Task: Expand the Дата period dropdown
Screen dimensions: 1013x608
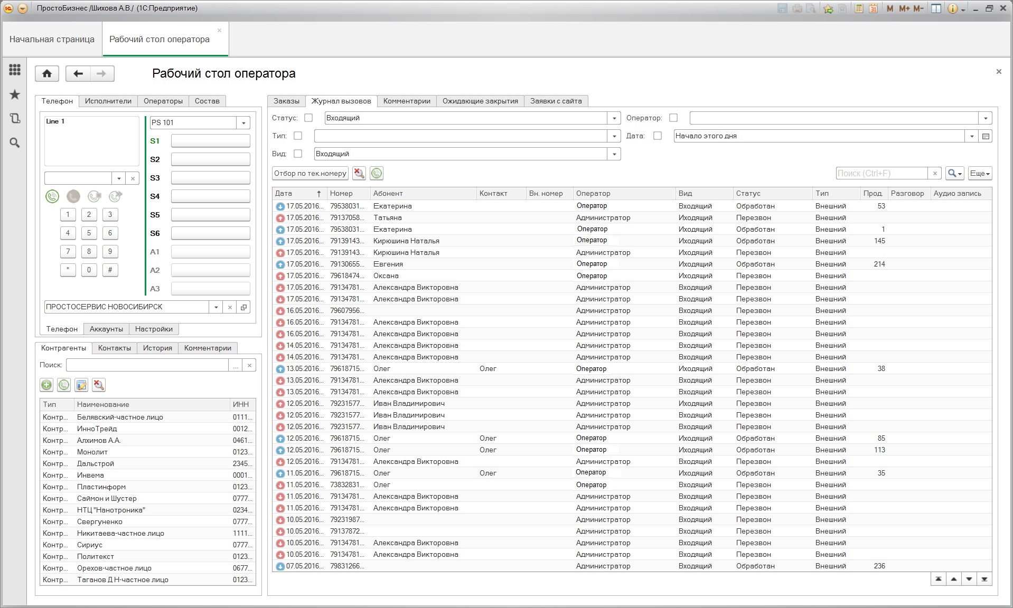Action: click(972, 136)
